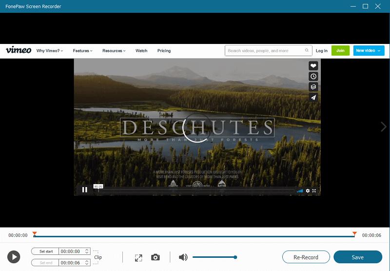Click the Set start button
This screenshot has width=390, height=271.
pyautogui.click(x=45, y=251)
